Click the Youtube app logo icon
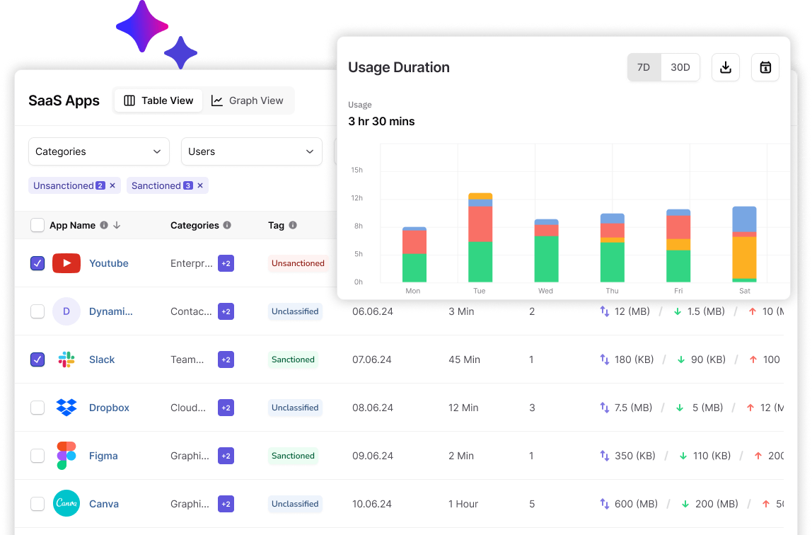The width and height of the screenshot is (812, 535). click(66, 263)
